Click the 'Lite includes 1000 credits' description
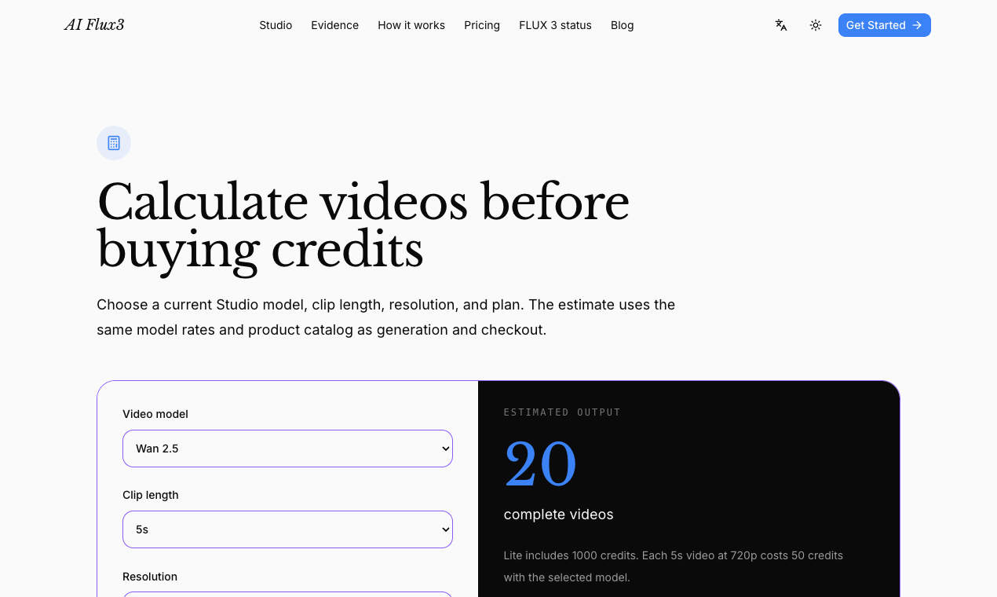This screenshot has height=597, width=997. click(673, 566)
